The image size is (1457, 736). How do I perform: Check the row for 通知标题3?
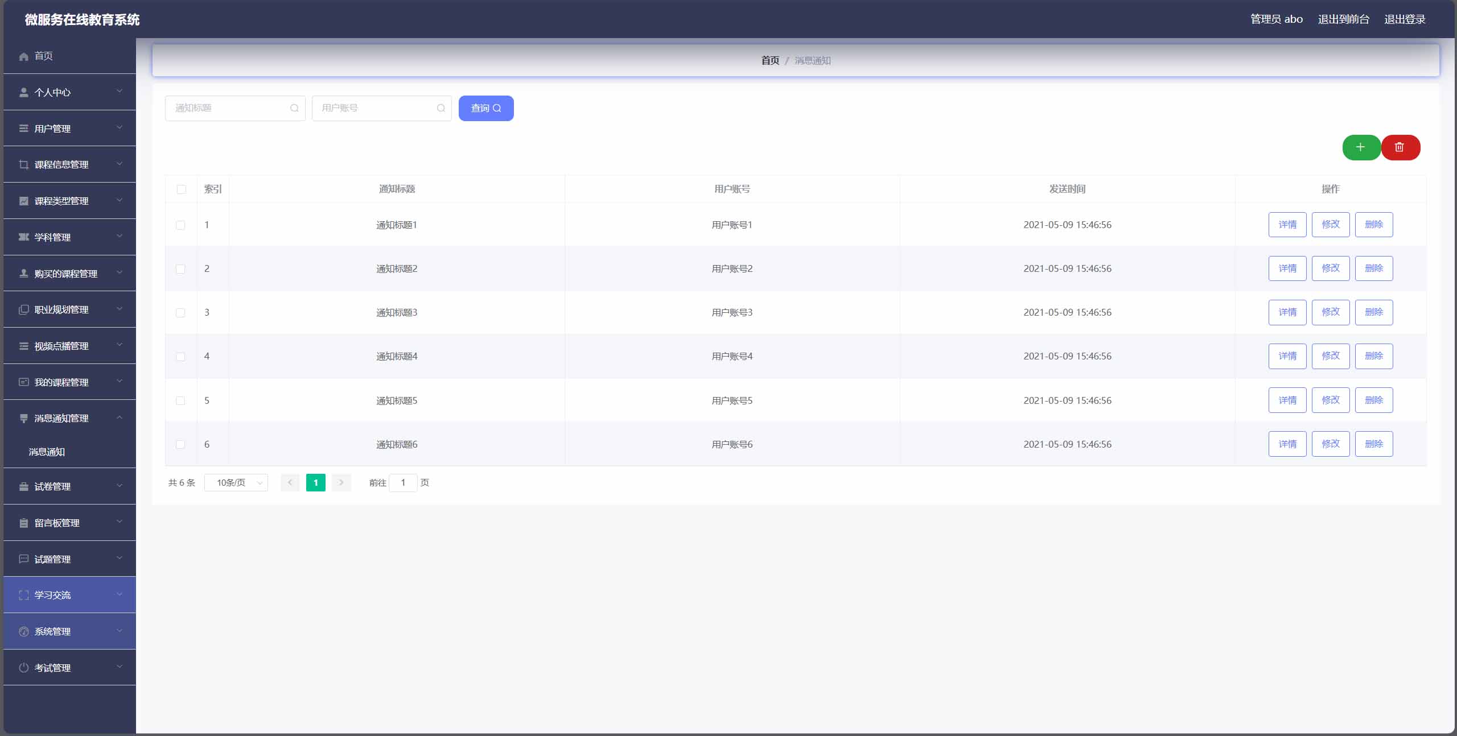(180, 313)
